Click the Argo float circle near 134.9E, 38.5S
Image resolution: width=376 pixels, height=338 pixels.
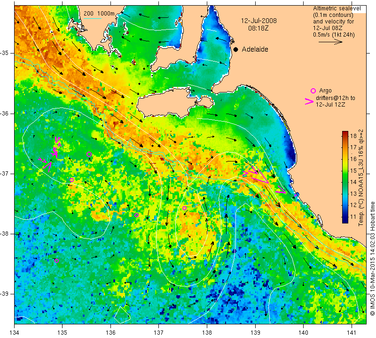56,261
